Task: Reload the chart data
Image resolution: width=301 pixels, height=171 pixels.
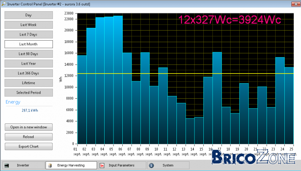Action: tap(29, 137)
